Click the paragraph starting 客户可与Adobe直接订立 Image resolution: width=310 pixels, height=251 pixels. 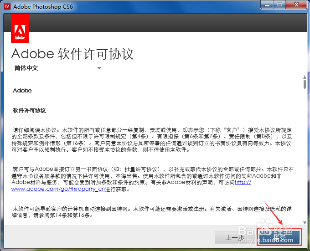153,179
